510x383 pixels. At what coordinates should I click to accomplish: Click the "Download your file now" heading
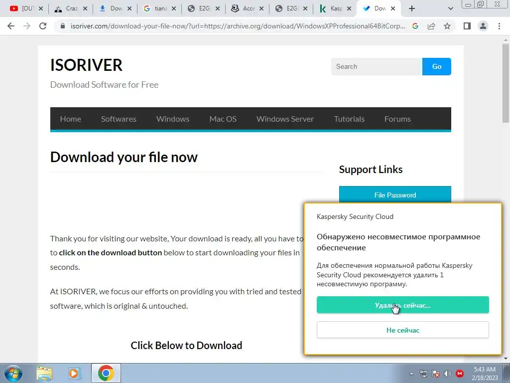point(124,157)
